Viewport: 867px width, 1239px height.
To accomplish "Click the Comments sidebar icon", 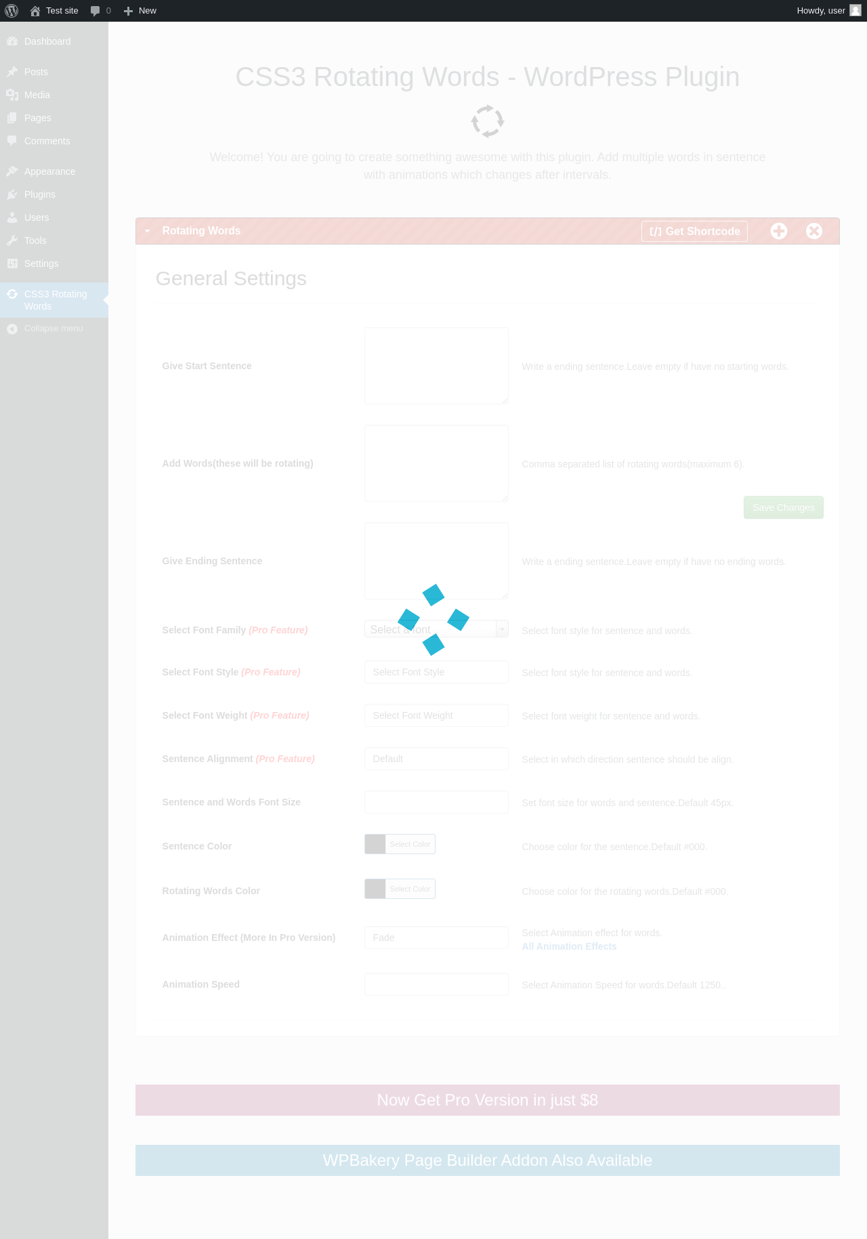I will pos(12,141).
